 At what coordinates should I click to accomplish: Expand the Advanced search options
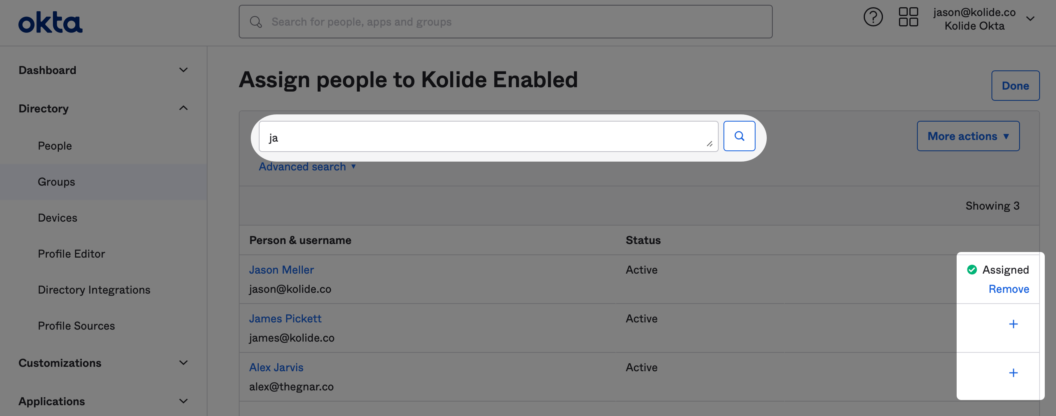(x=306, y=167)
